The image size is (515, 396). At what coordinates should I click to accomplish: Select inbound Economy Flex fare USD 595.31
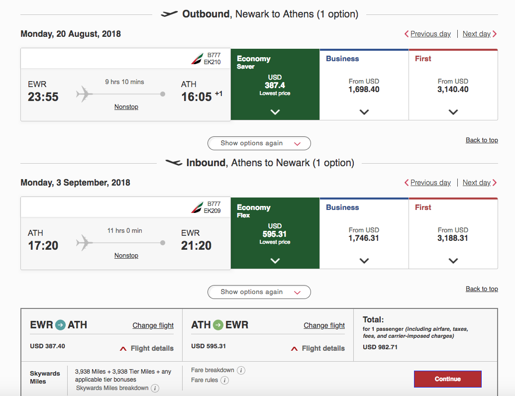275,233
